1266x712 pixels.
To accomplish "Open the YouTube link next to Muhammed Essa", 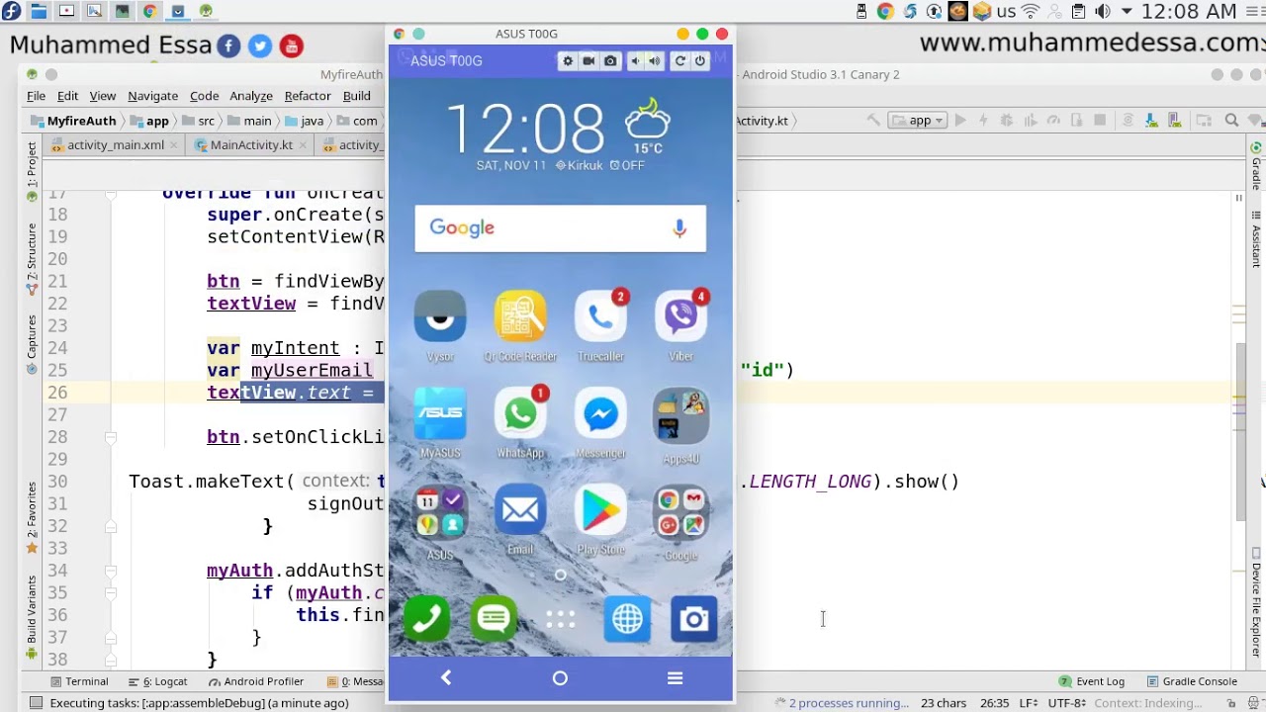I will click(291, 45).
